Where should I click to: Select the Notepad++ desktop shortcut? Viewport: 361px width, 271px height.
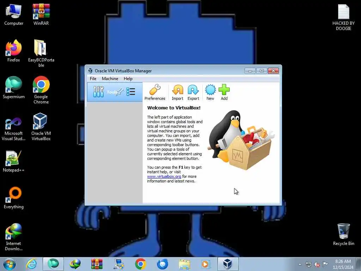coord(14,161)
